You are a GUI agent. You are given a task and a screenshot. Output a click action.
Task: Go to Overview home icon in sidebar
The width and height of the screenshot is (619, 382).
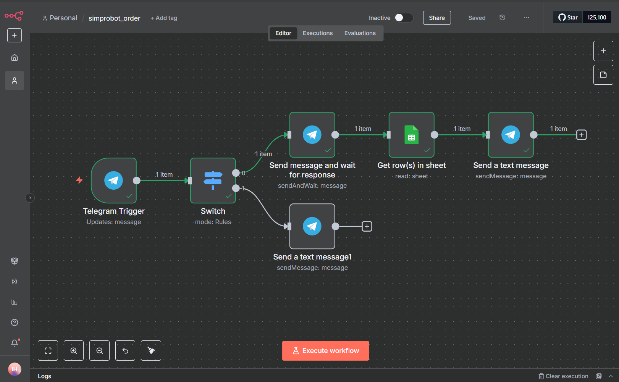[15, 58]
